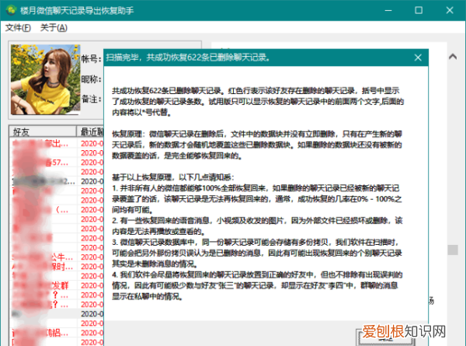Open the 关于(A) menu

[54, 28]
